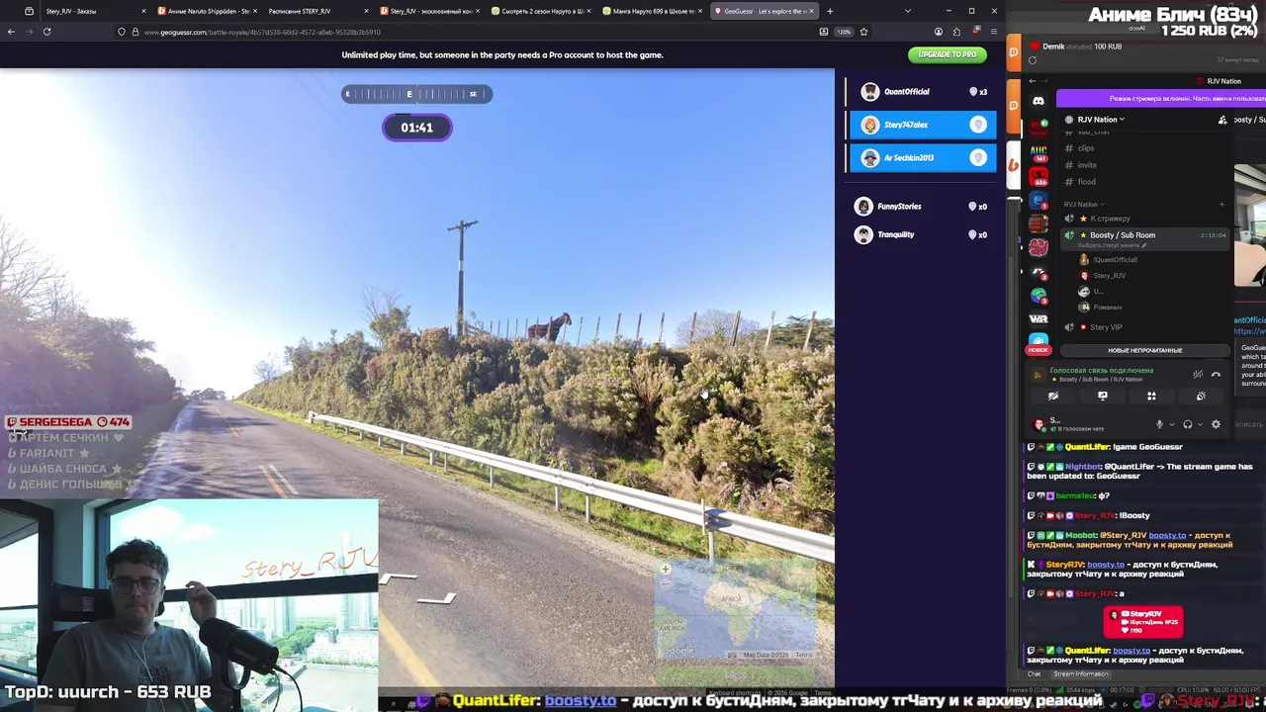Open the Discord clips channel
1266x712 pixels.
[1086, 148]
